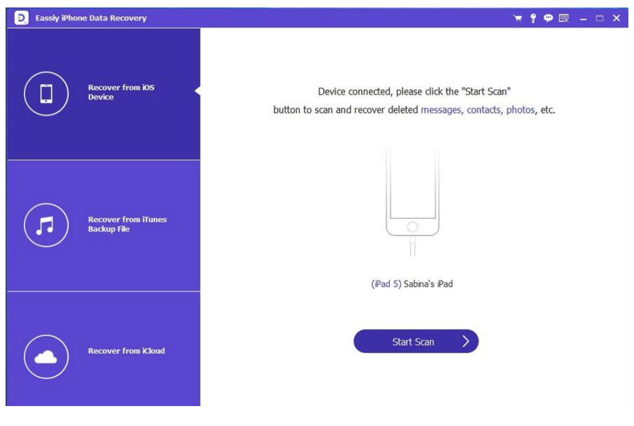Open the contacts link
This screenshot has height=426, width=634.
pos(484,110)
